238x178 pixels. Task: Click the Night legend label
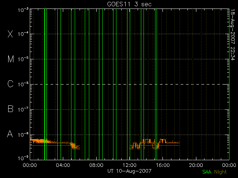(221, 172)
